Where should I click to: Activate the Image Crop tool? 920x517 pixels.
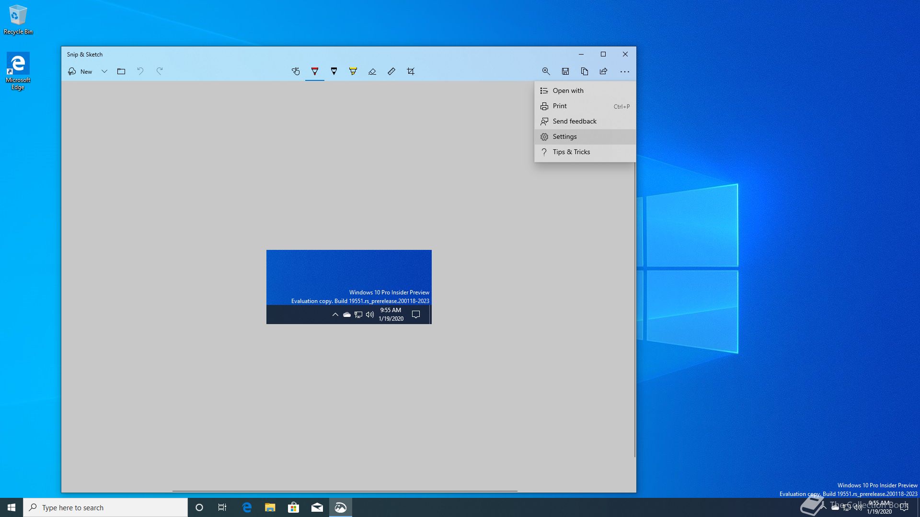click(x=411, y=71)
